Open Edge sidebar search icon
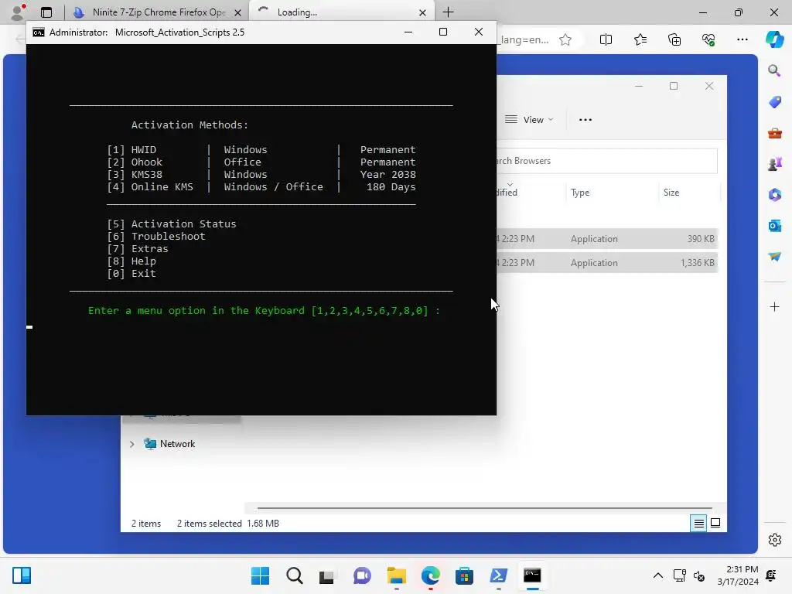Viewport: 792px width, 594px height. [774, 70]
